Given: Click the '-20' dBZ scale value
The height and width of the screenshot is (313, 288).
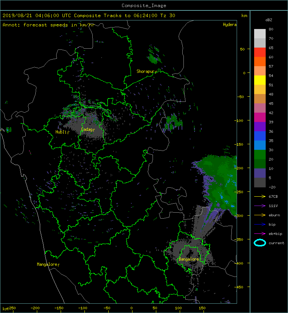Looking at the screenshot, I should pos(272,187).
